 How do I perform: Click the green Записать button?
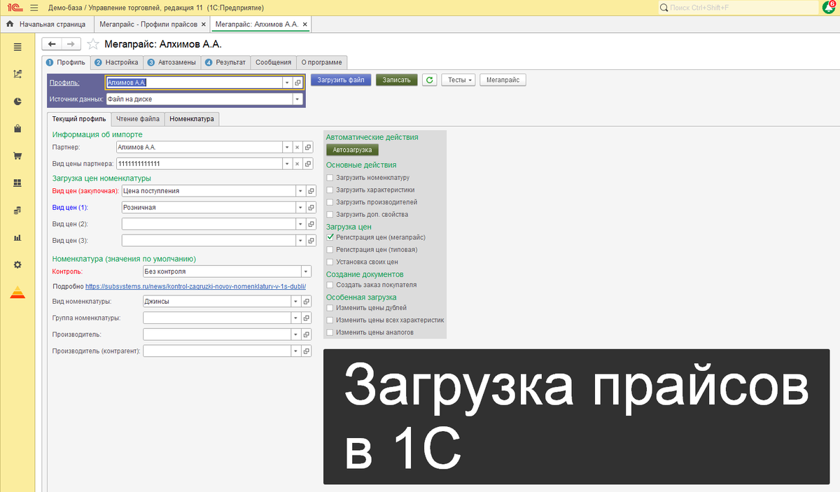(397, 80)
